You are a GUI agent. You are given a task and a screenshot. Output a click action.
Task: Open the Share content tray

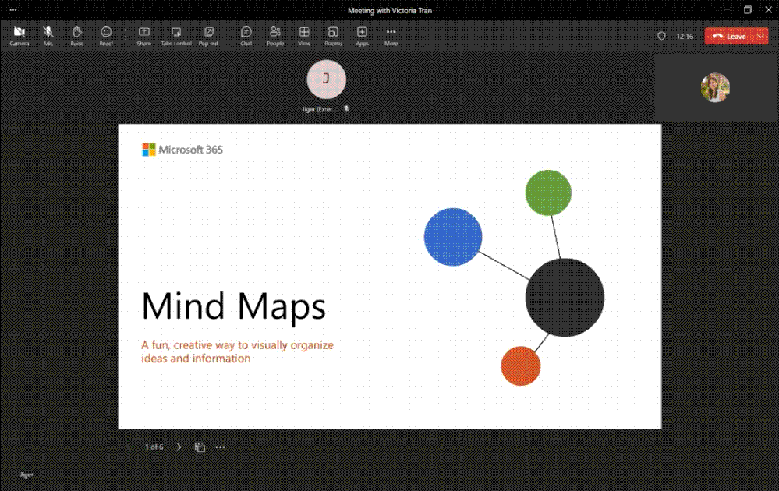pos(144,36)
